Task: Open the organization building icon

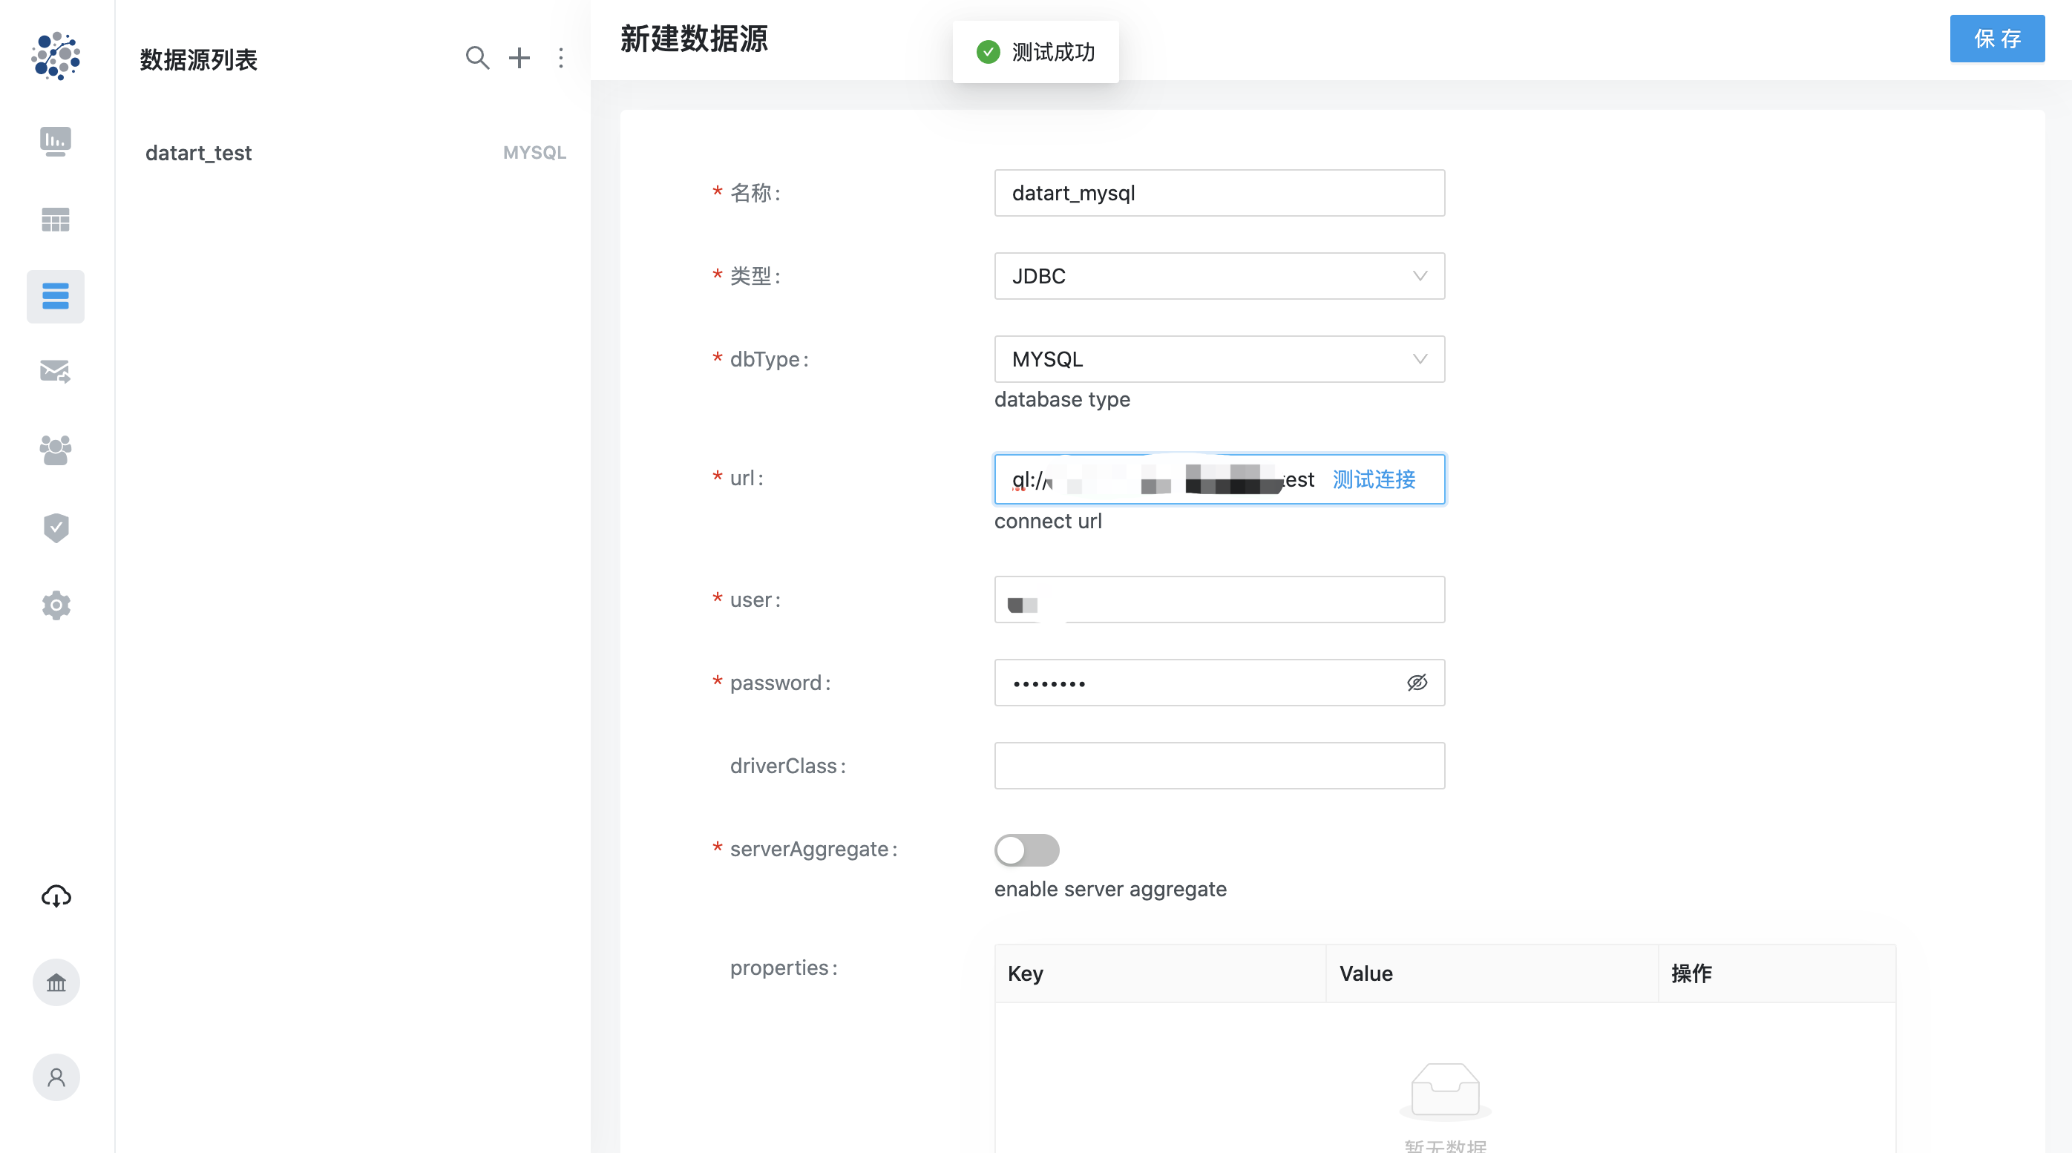Action: pos(56,982)
